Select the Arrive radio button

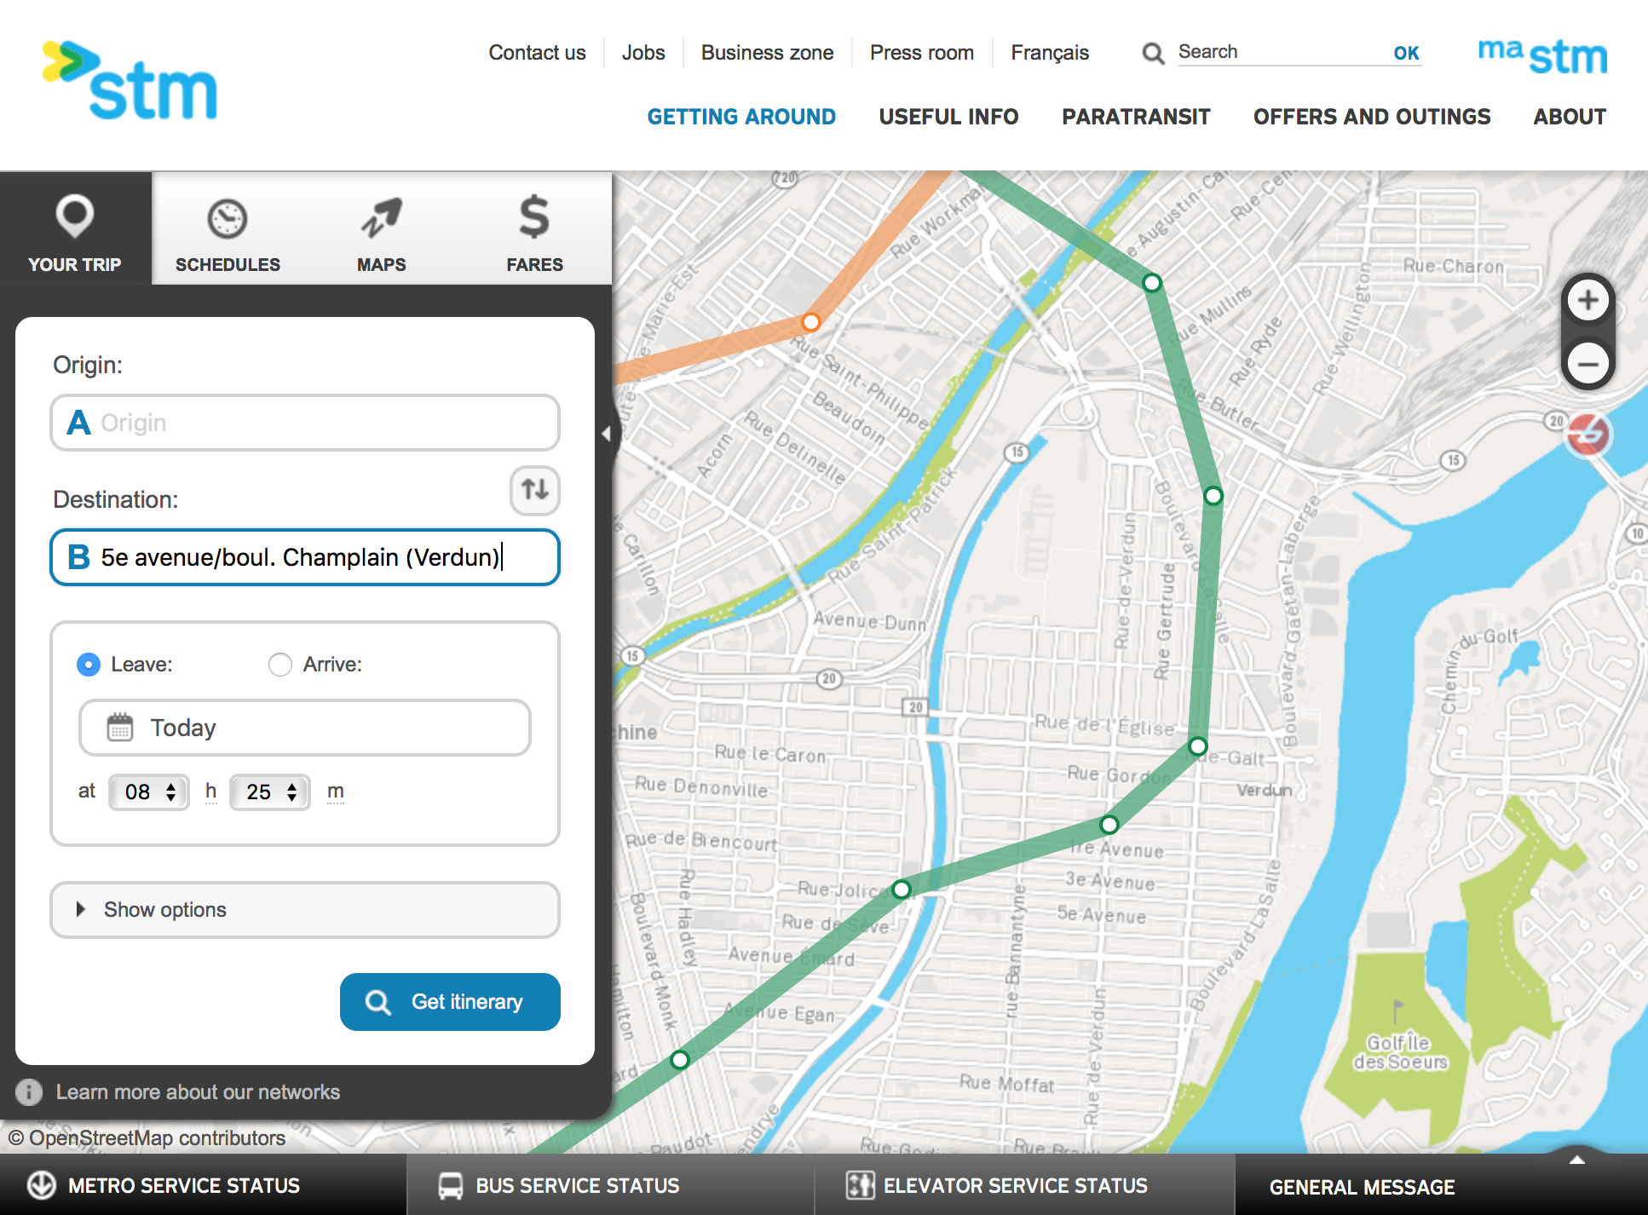coord(280,665)
